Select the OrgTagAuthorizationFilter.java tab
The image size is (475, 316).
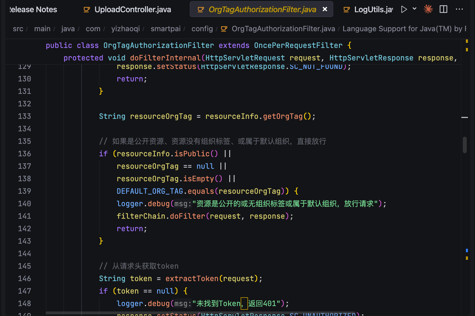pos(262,9)
